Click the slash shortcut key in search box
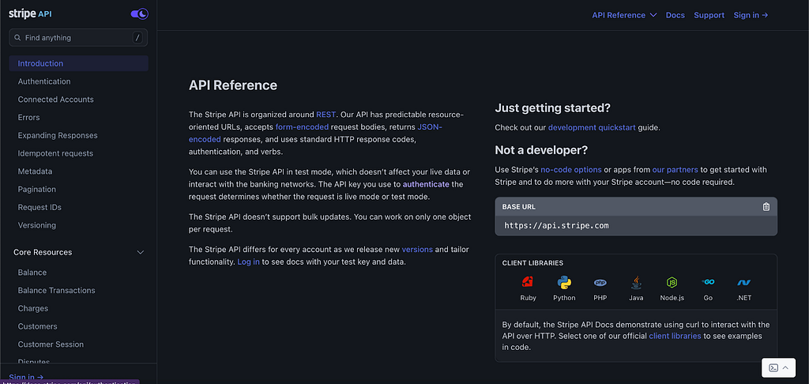809x384 pixels. click(x=137, y=38)
